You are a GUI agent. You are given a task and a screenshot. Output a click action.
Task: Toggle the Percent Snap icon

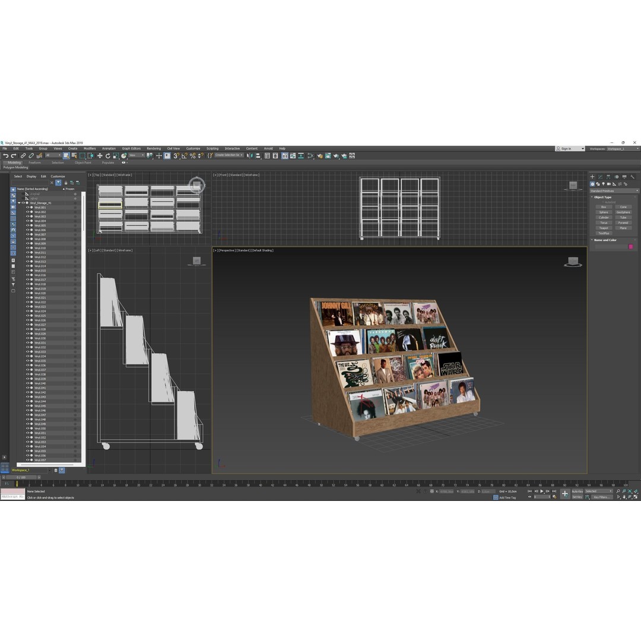click(192, 156)
